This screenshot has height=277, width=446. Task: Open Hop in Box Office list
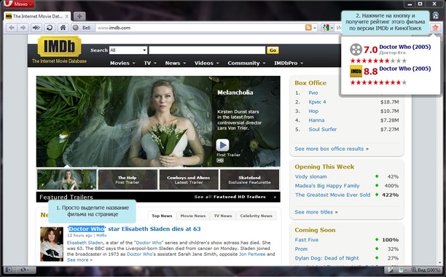tap(313, 112)
